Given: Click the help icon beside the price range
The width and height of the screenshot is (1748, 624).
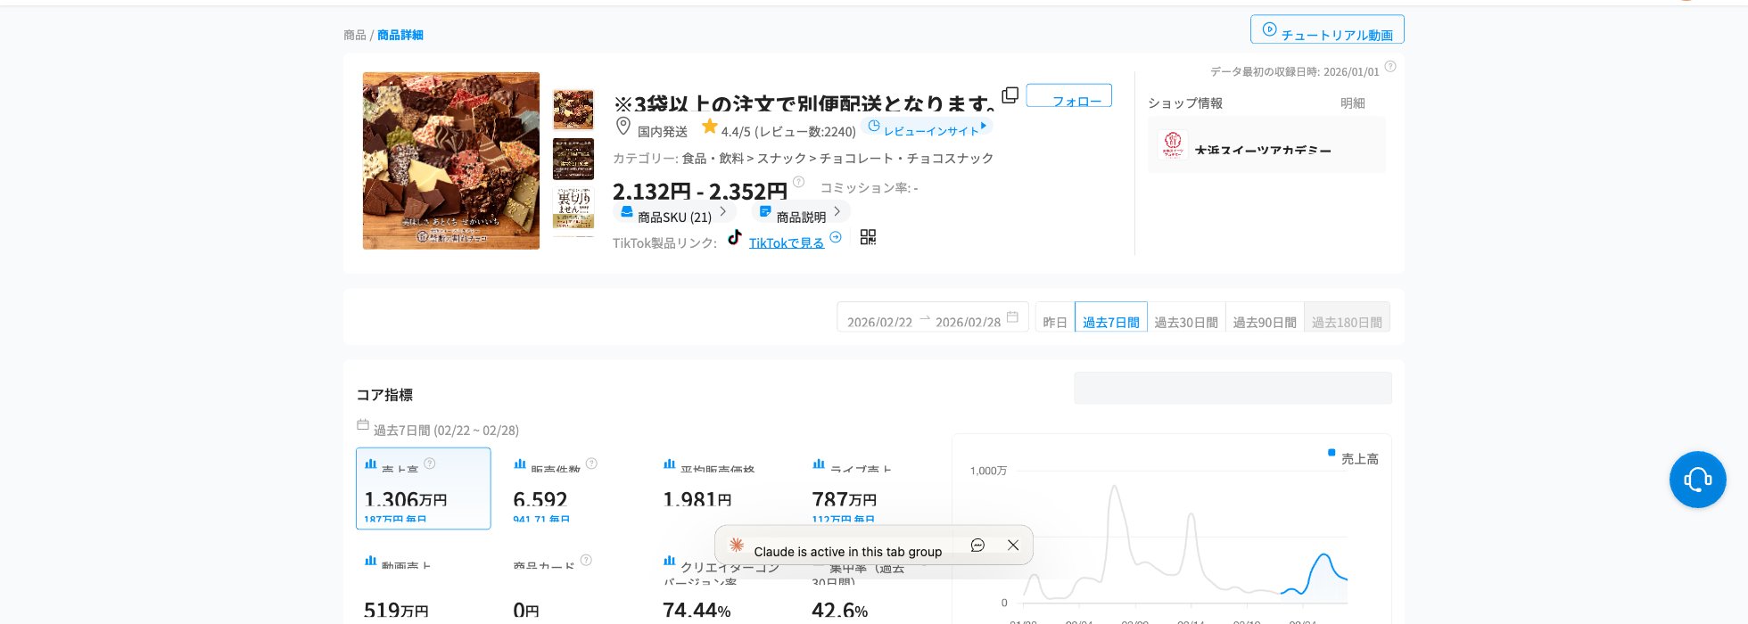Looking at the screenshot, I should tap(798, 182).
